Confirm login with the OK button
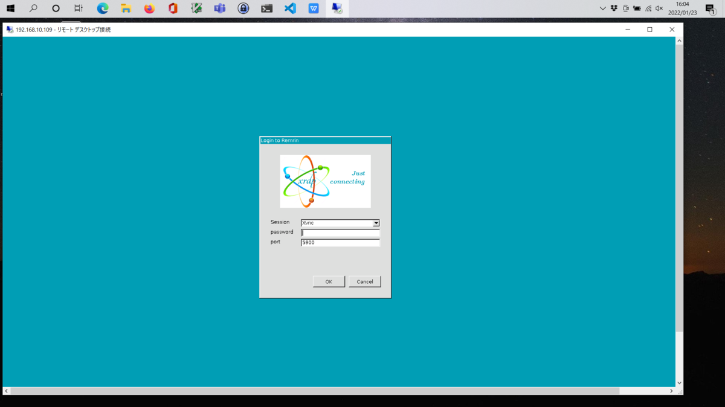The width and height of the screenshot is (725, 407). [329, 281]
